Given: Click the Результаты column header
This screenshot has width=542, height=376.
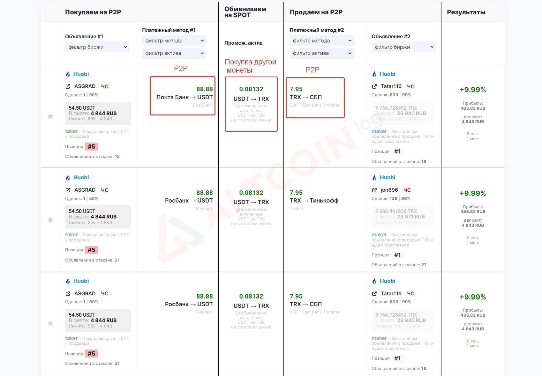Looking at the screenshot, I should [466, 12].
